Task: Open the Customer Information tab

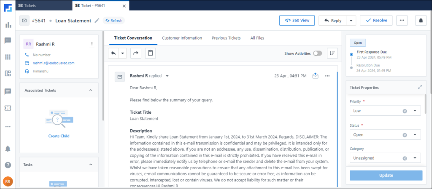Action: pyautogui.click(x=182, y=38)
